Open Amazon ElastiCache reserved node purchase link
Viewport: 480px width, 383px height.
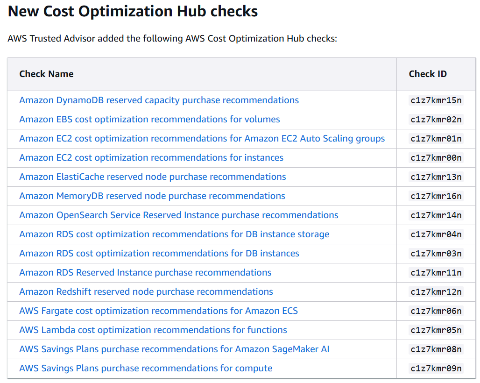point(152,177)
